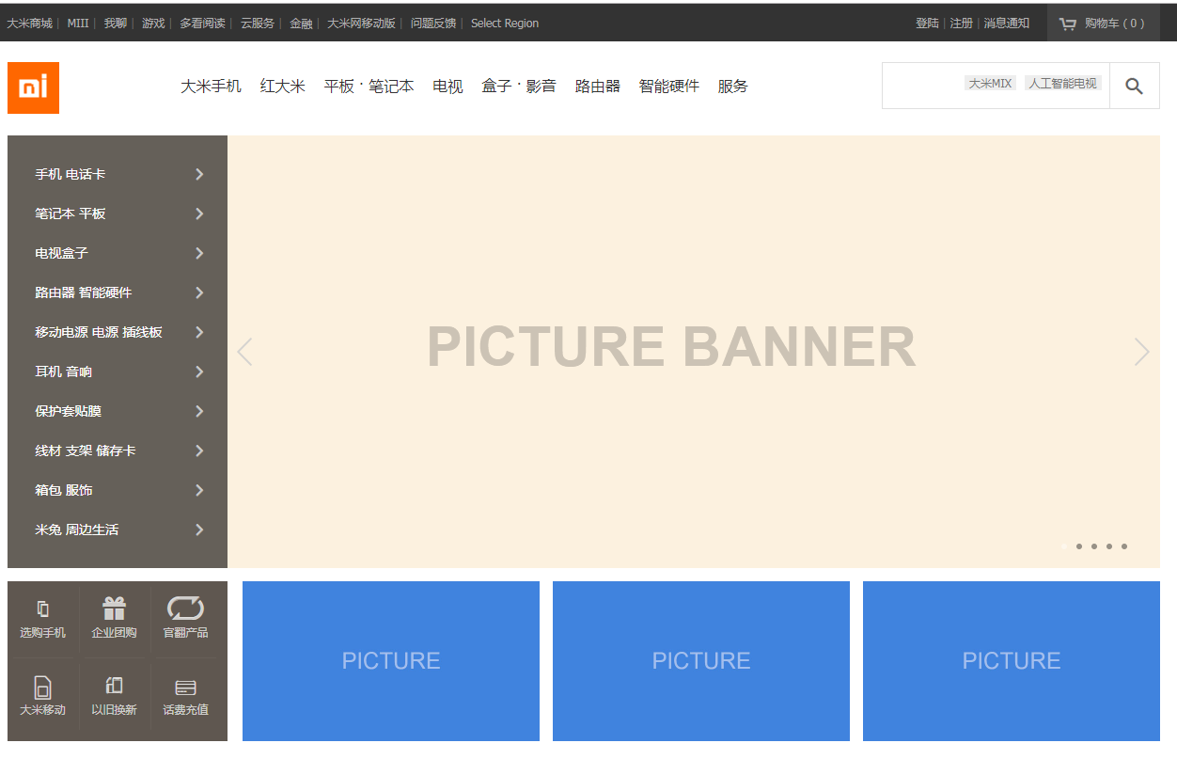Open the shopping cart 购物车
This screenshot has width=1177, height=759.
click(x=1102, y=24)
